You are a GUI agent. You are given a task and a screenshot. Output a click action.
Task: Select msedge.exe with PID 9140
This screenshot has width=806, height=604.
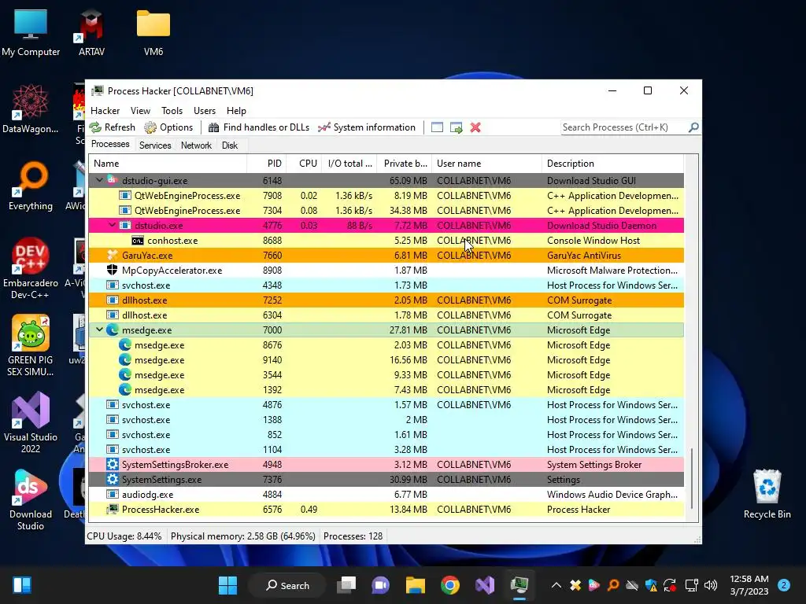tap(386, 360)
